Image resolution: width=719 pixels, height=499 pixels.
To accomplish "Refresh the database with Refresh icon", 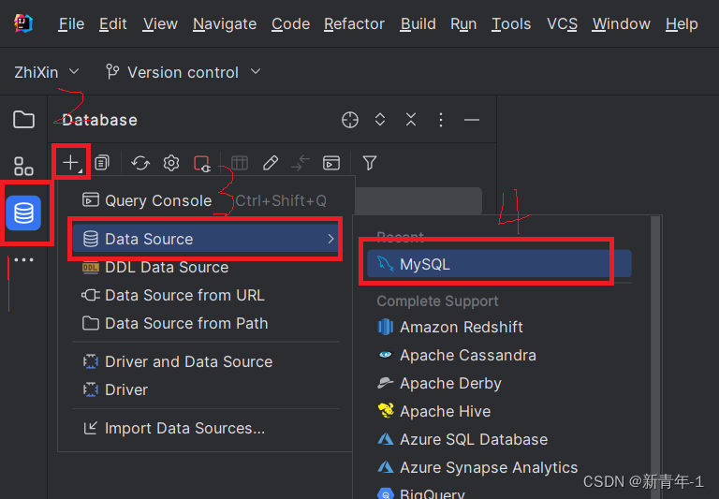I will pyautogui.click(x=140, y=163).
